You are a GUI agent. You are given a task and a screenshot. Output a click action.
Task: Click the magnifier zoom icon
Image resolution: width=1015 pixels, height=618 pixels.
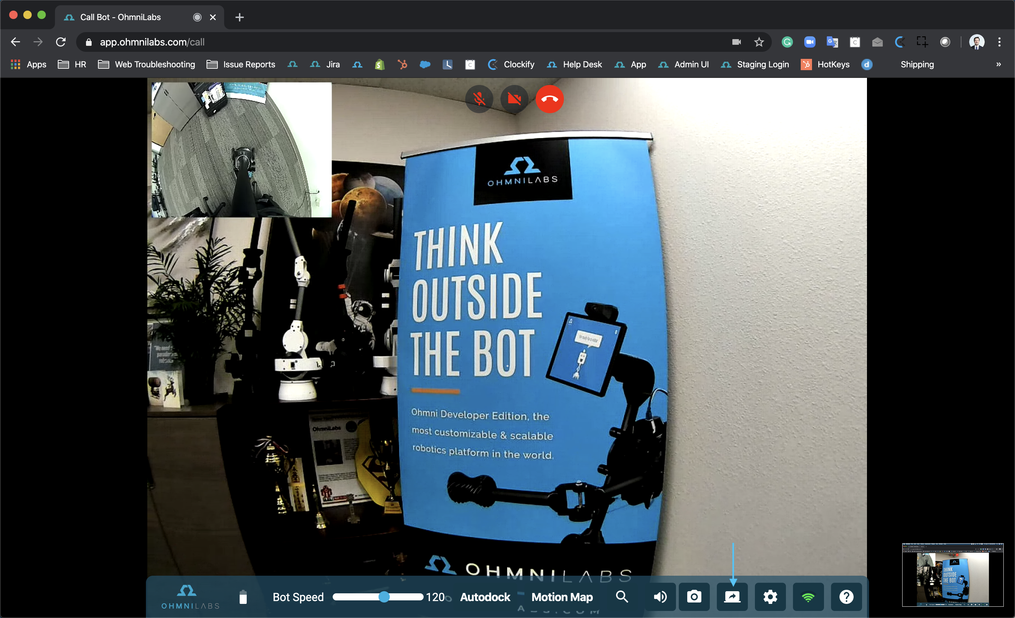tap(622, 596)
